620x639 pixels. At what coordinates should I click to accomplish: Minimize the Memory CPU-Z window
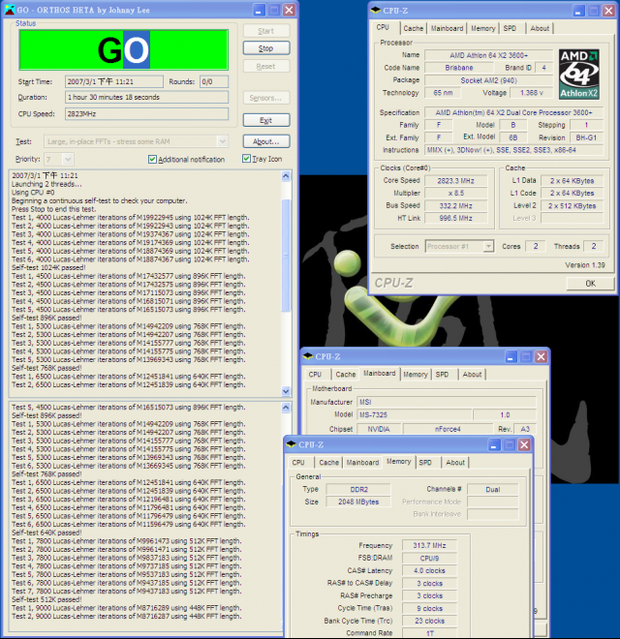point(494,445)
